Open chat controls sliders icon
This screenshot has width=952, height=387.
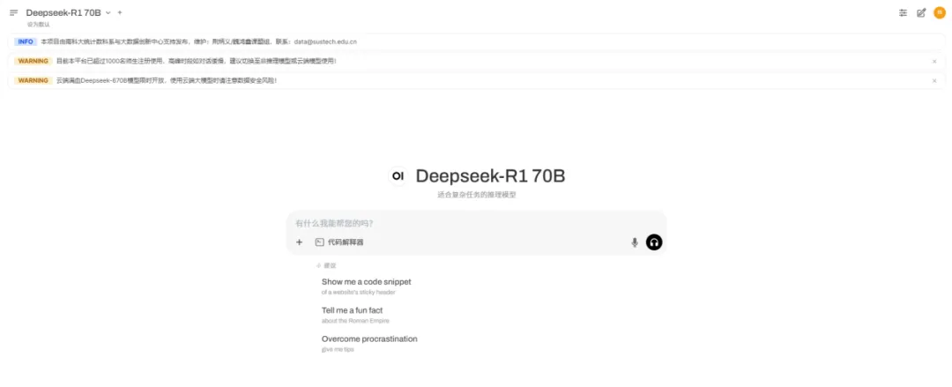(903, 12)
